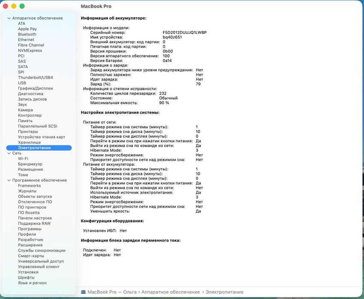Click serial number F5D2012DUUJQ1LWBP
This screenshot has width=364, height=299.
tap(185, 33)
